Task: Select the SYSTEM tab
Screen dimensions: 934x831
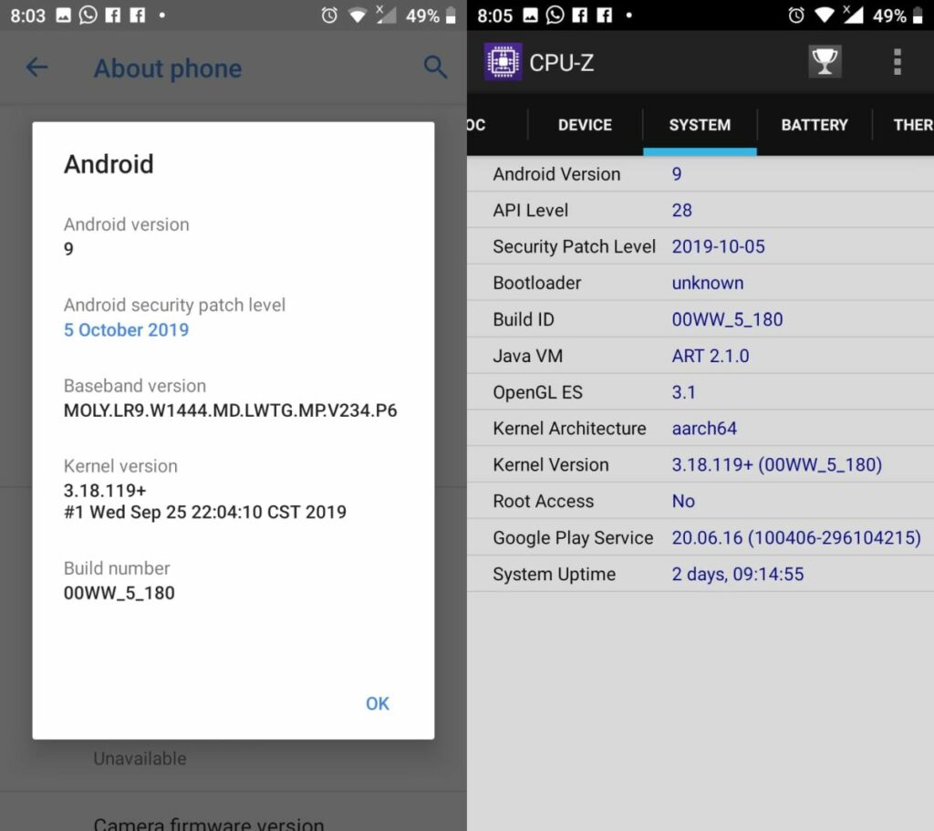Action: pyautogui.click(x=700, y=125)
